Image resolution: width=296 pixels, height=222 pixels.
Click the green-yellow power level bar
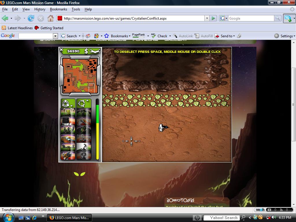pyautogui.click(x=97, y=129)
